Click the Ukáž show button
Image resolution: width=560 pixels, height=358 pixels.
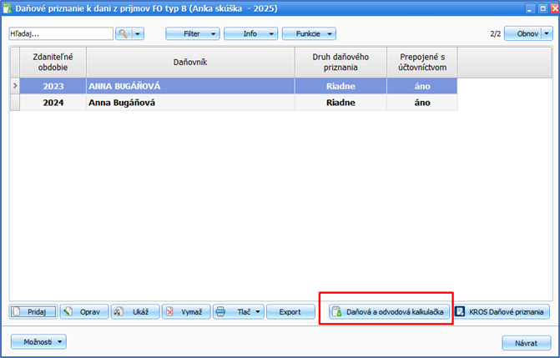[x=135, y=312]
